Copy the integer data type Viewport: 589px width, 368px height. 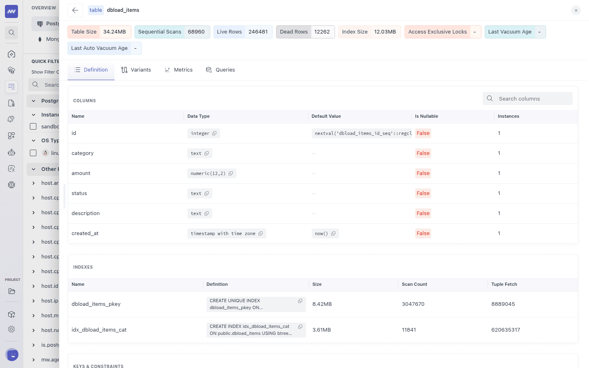point(214,133)
